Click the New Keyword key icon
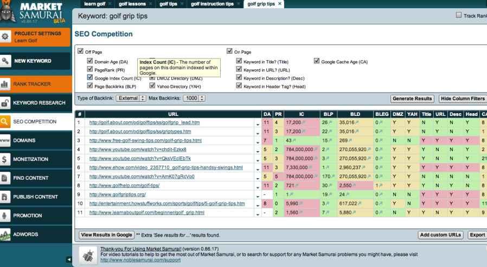Image resolution: width=487 pixels, height=267 pixels. click(x=7, y=61)
